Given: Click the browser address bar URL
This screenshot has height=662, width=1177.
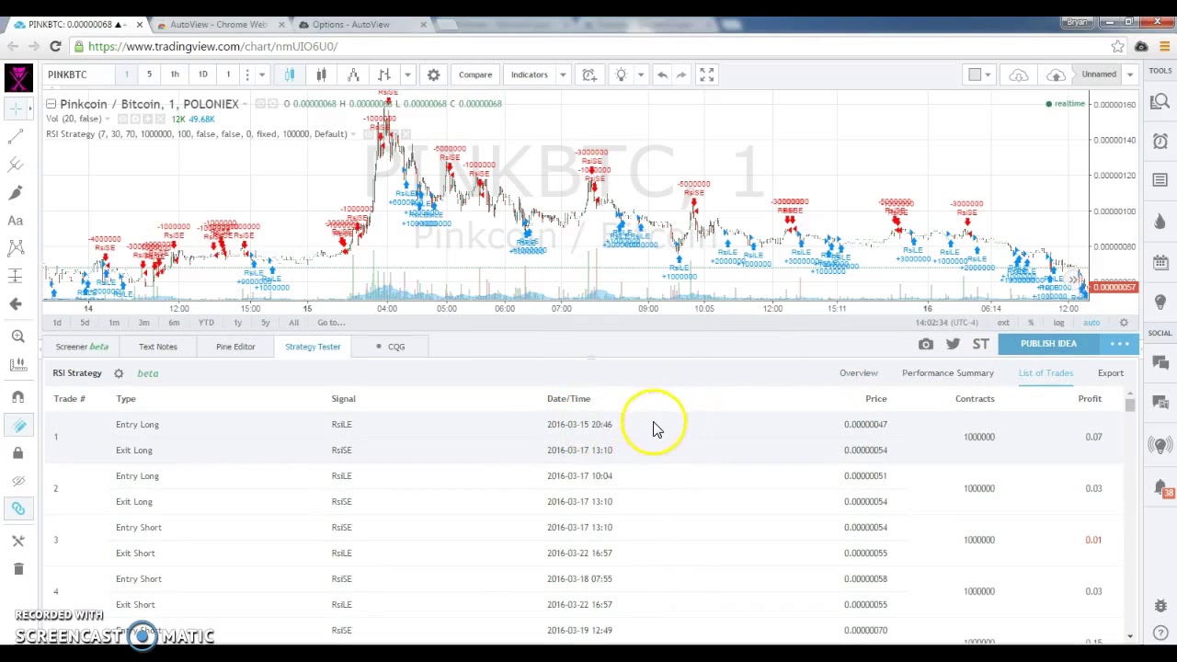Looking at the screenshot, I should coord(212,46).
